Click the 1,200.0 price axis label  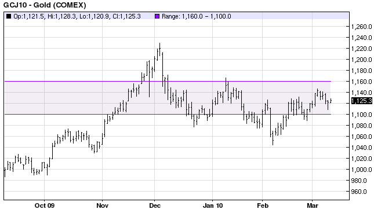tap(361, 60)
